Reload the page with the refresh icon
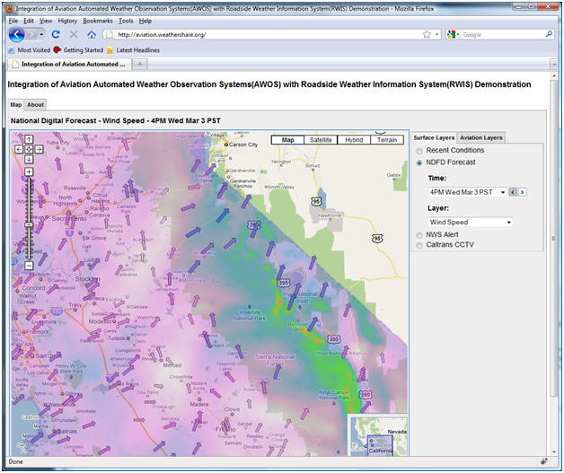564x473 pixels. tap(56, 34)
